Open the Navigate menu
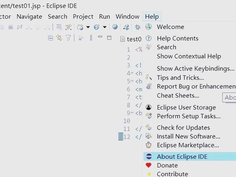 coord(29,17)
